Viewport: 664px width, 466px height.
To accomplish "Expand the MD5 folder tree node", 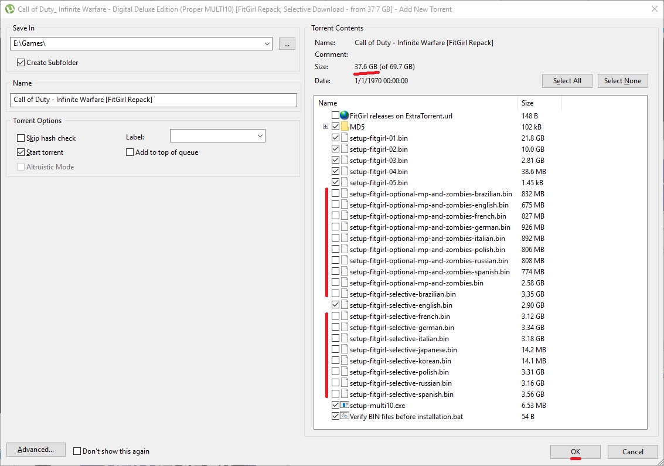I will tap(325, 126).
